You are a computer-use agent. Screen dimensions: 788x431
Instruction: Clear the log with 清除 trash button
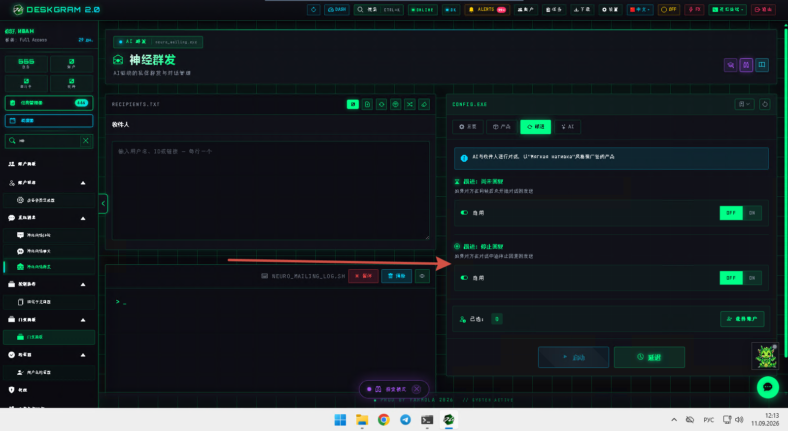396,276
